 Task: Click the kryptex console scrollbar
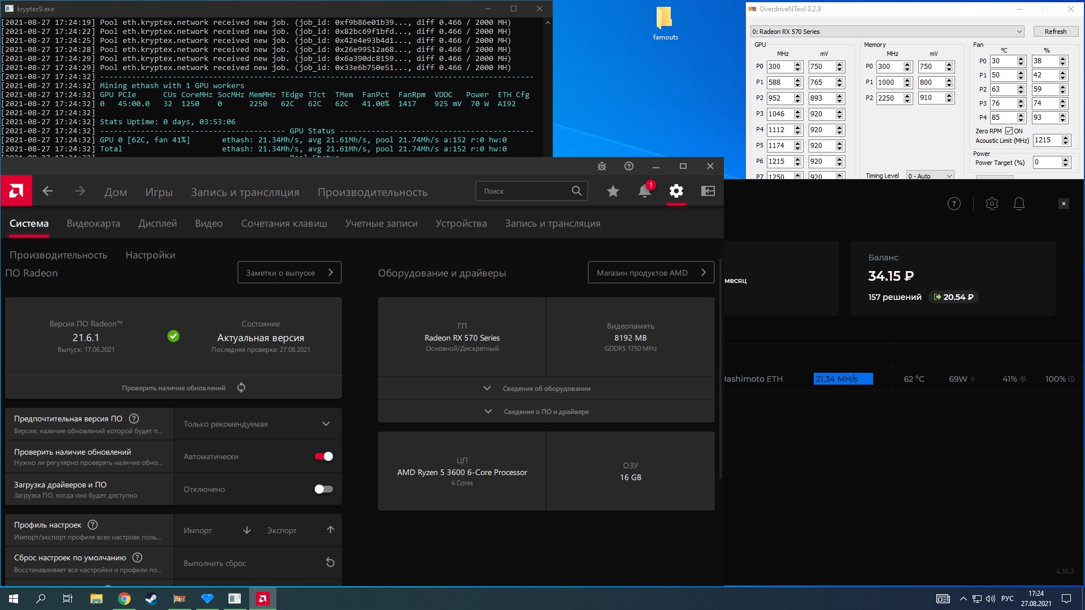(x=548, y=88)
